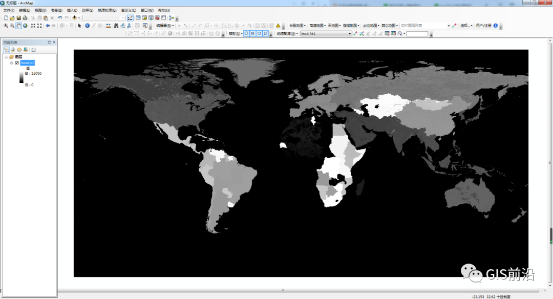Toggle point snapping button
The height and width of the screenshot is (299, 553).
pyautogui.click(x=246, y=33)
